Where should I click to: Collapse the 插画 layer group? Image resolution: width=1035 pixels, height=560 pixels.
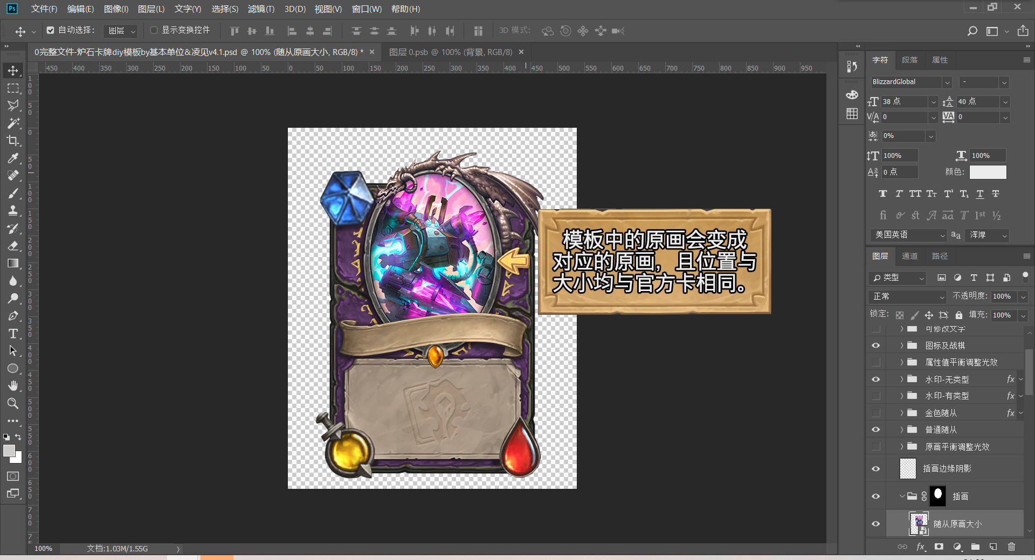tap(901, 496)
